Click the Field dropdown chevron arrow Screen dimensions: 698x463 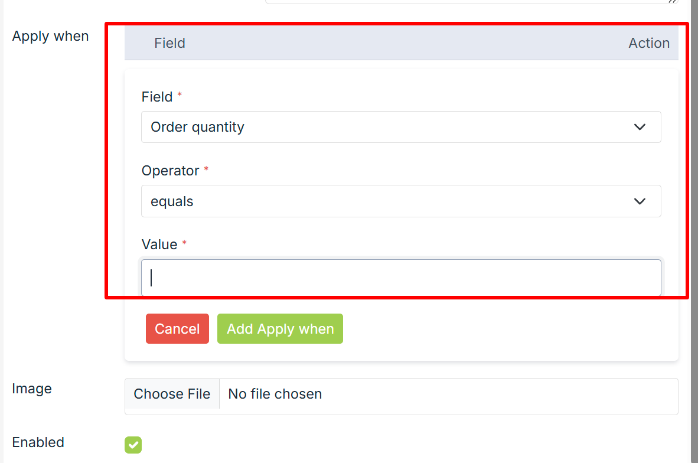[640, 127]
